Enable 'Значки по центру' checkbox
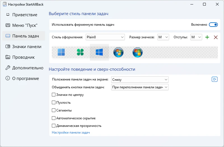 [x=54, y=95]
